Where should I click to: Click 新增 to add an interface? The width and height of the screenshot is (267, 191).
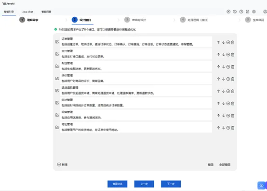point(62,165)
